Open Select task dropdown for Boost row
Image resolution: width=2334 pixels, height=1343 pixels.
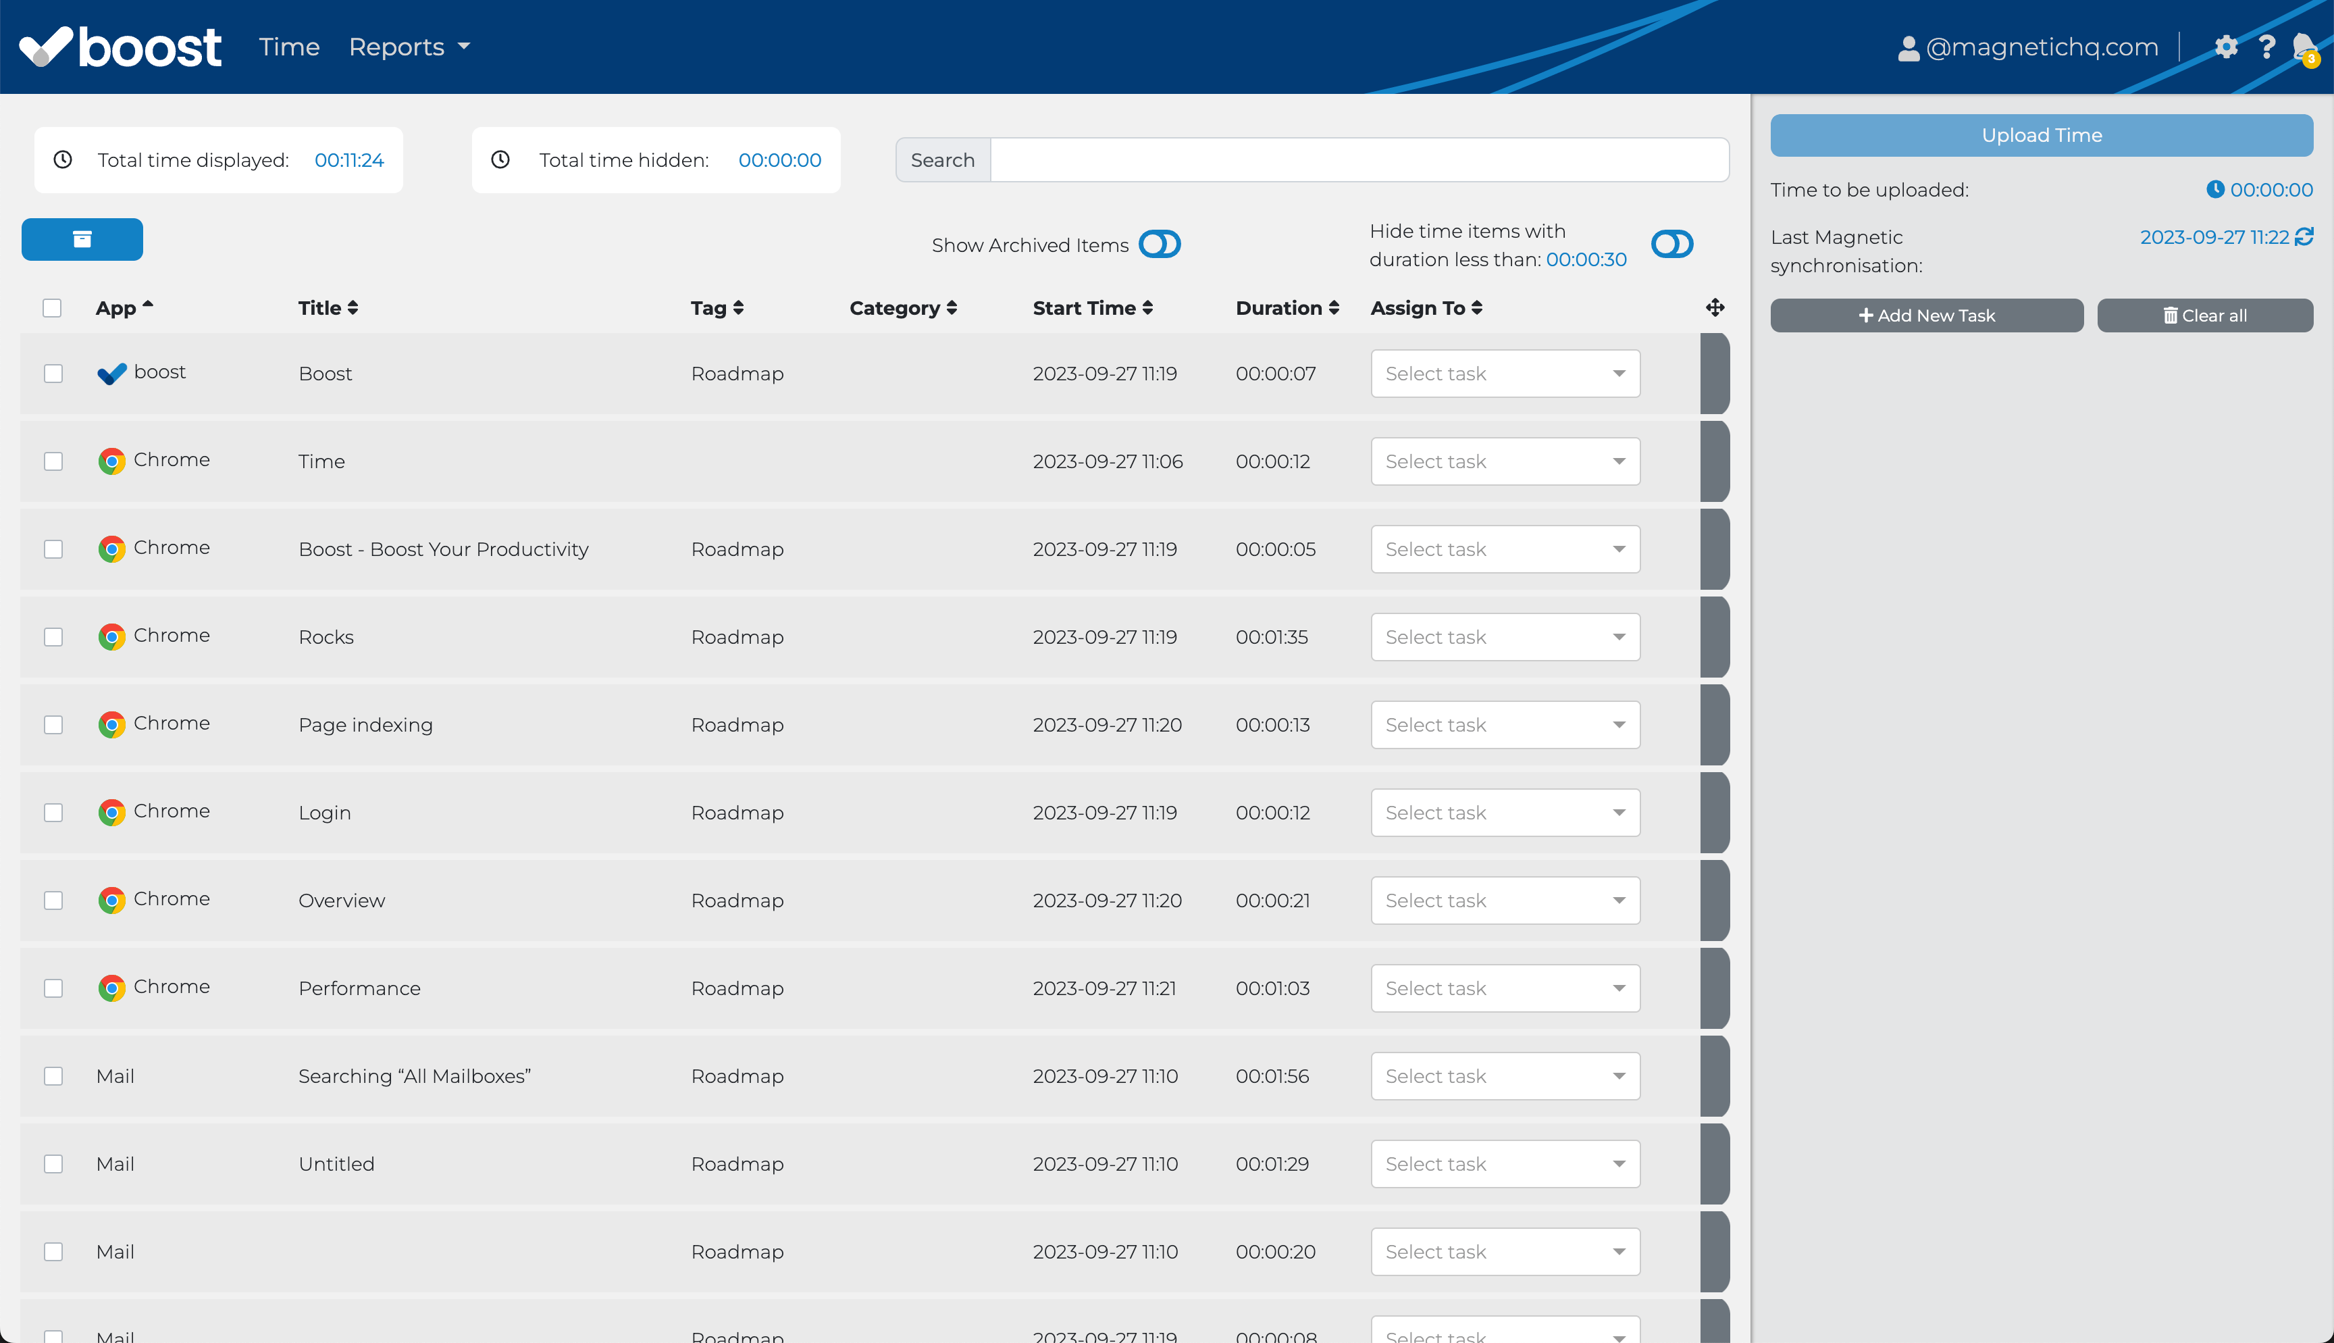[x=1505, y=374]
